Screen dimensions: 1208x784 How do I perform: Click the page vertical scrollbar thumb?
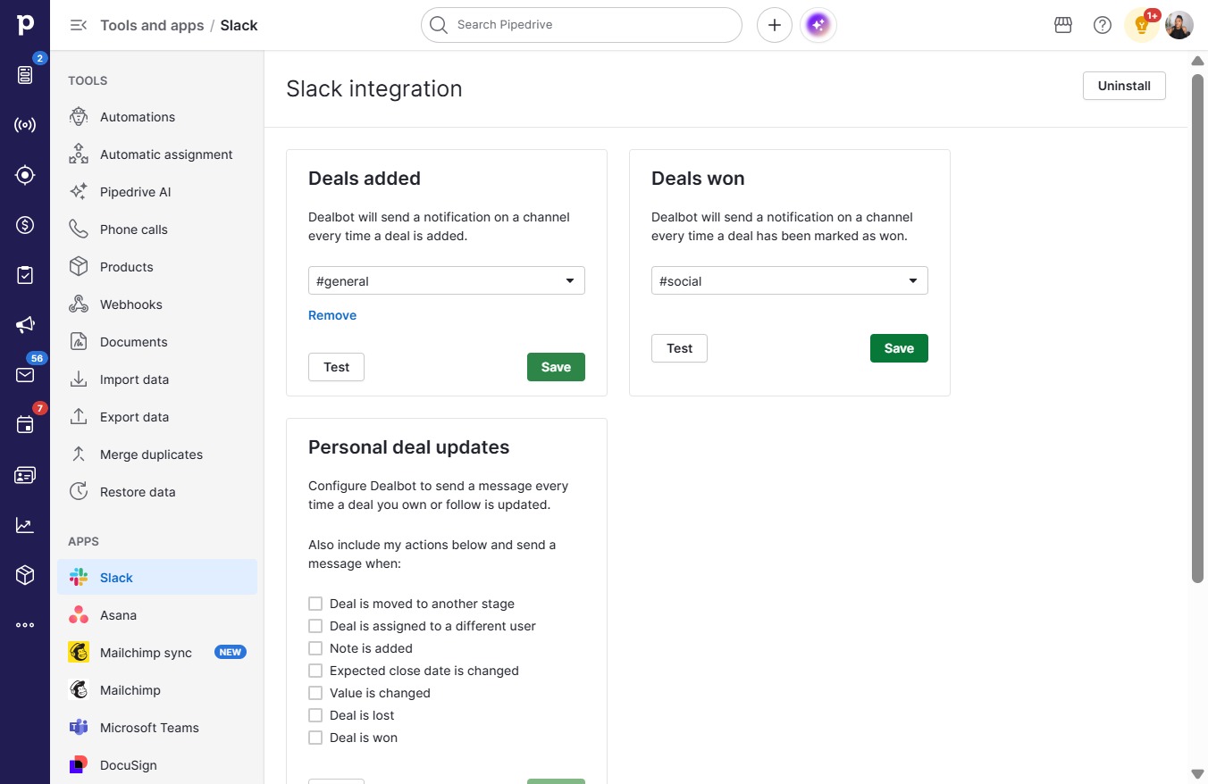coord(1198,328)
